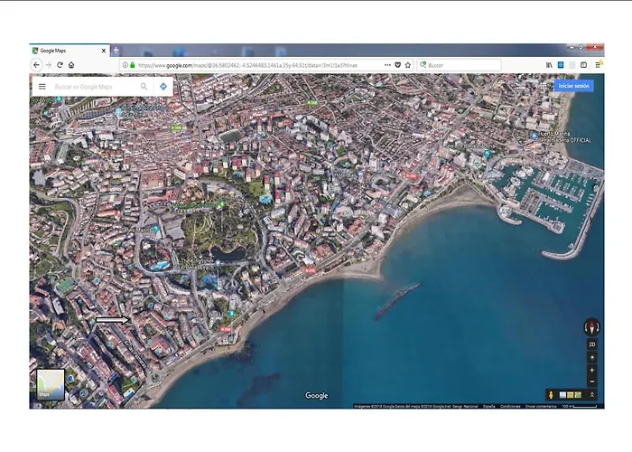Zoom out with the minus button
This screenshot has width=632, height=452.
591,381
